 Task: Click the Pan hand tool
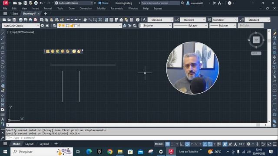tap(85, 20)
